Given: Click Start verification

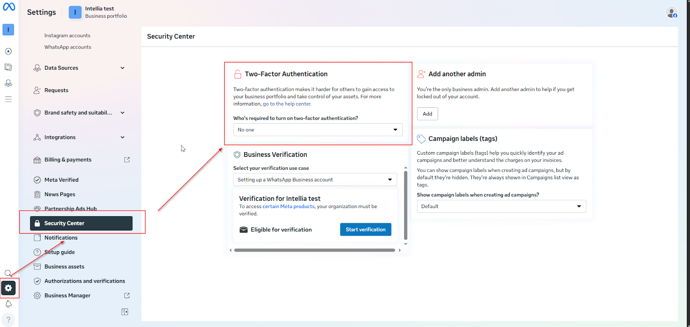Looking at the screenshot, I should (366, 230).
